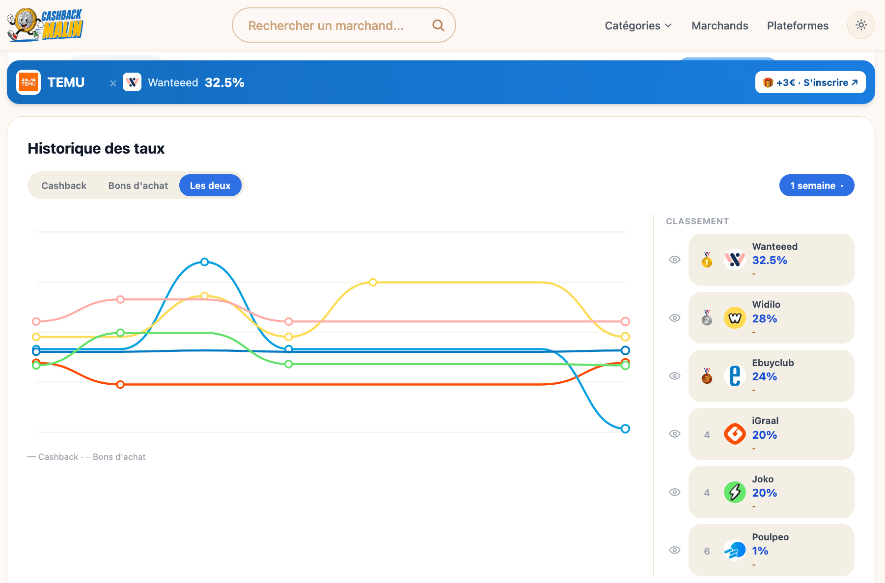The image size is (885, 583).
Task: Open the Ebuyclub 24% ranking card
Action: click(771, 376)
